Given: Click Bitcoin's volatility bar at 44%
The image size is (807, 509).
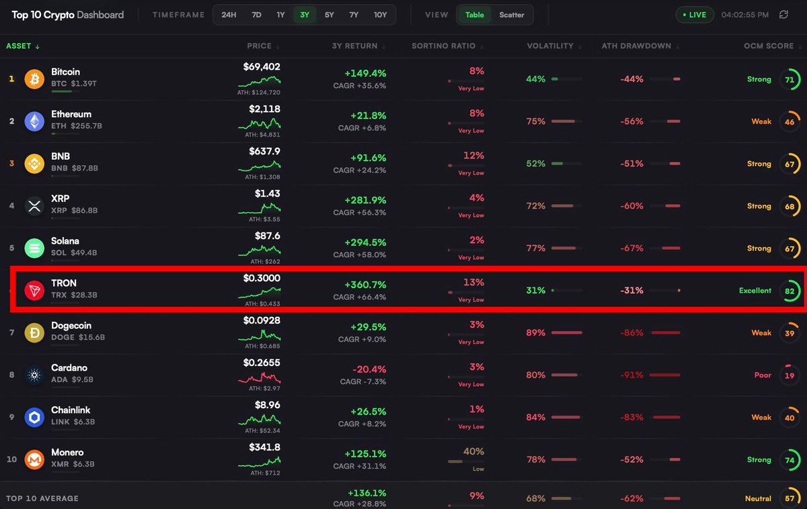Looking at the screenshot, I should [567, 79].
